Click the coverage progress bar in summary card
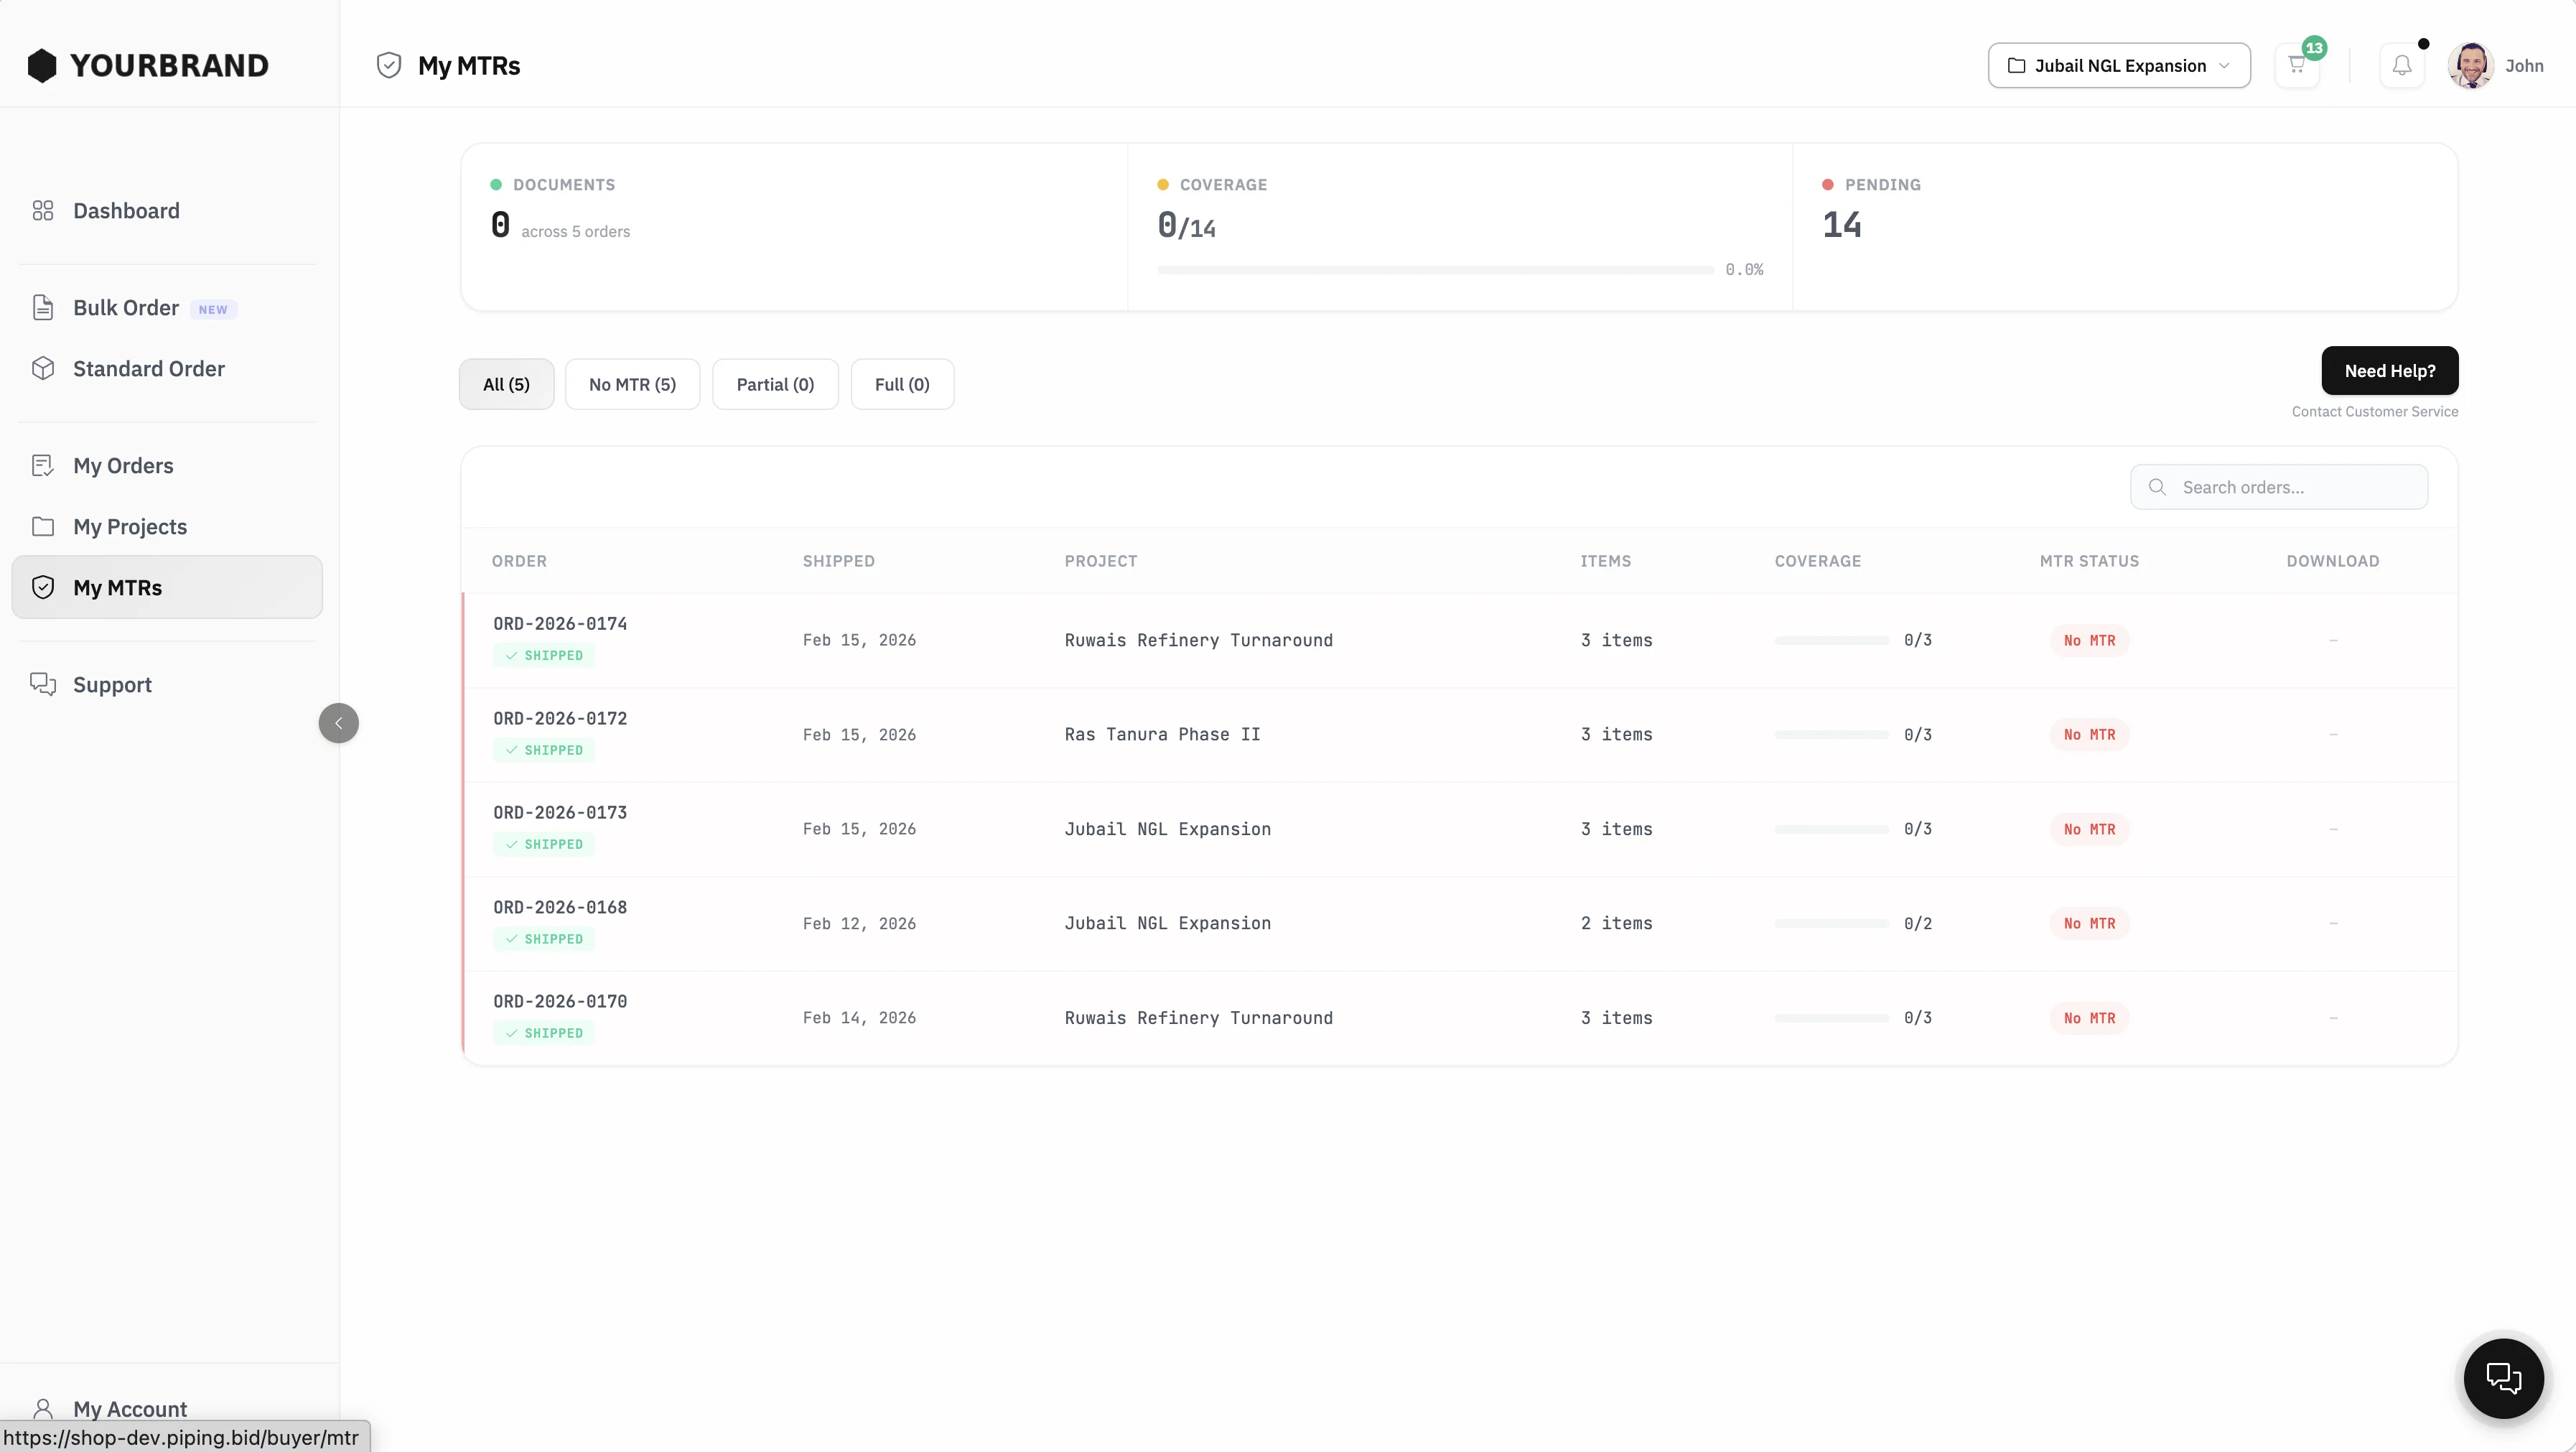The image size is (2576, 1452). [1435, 270]
